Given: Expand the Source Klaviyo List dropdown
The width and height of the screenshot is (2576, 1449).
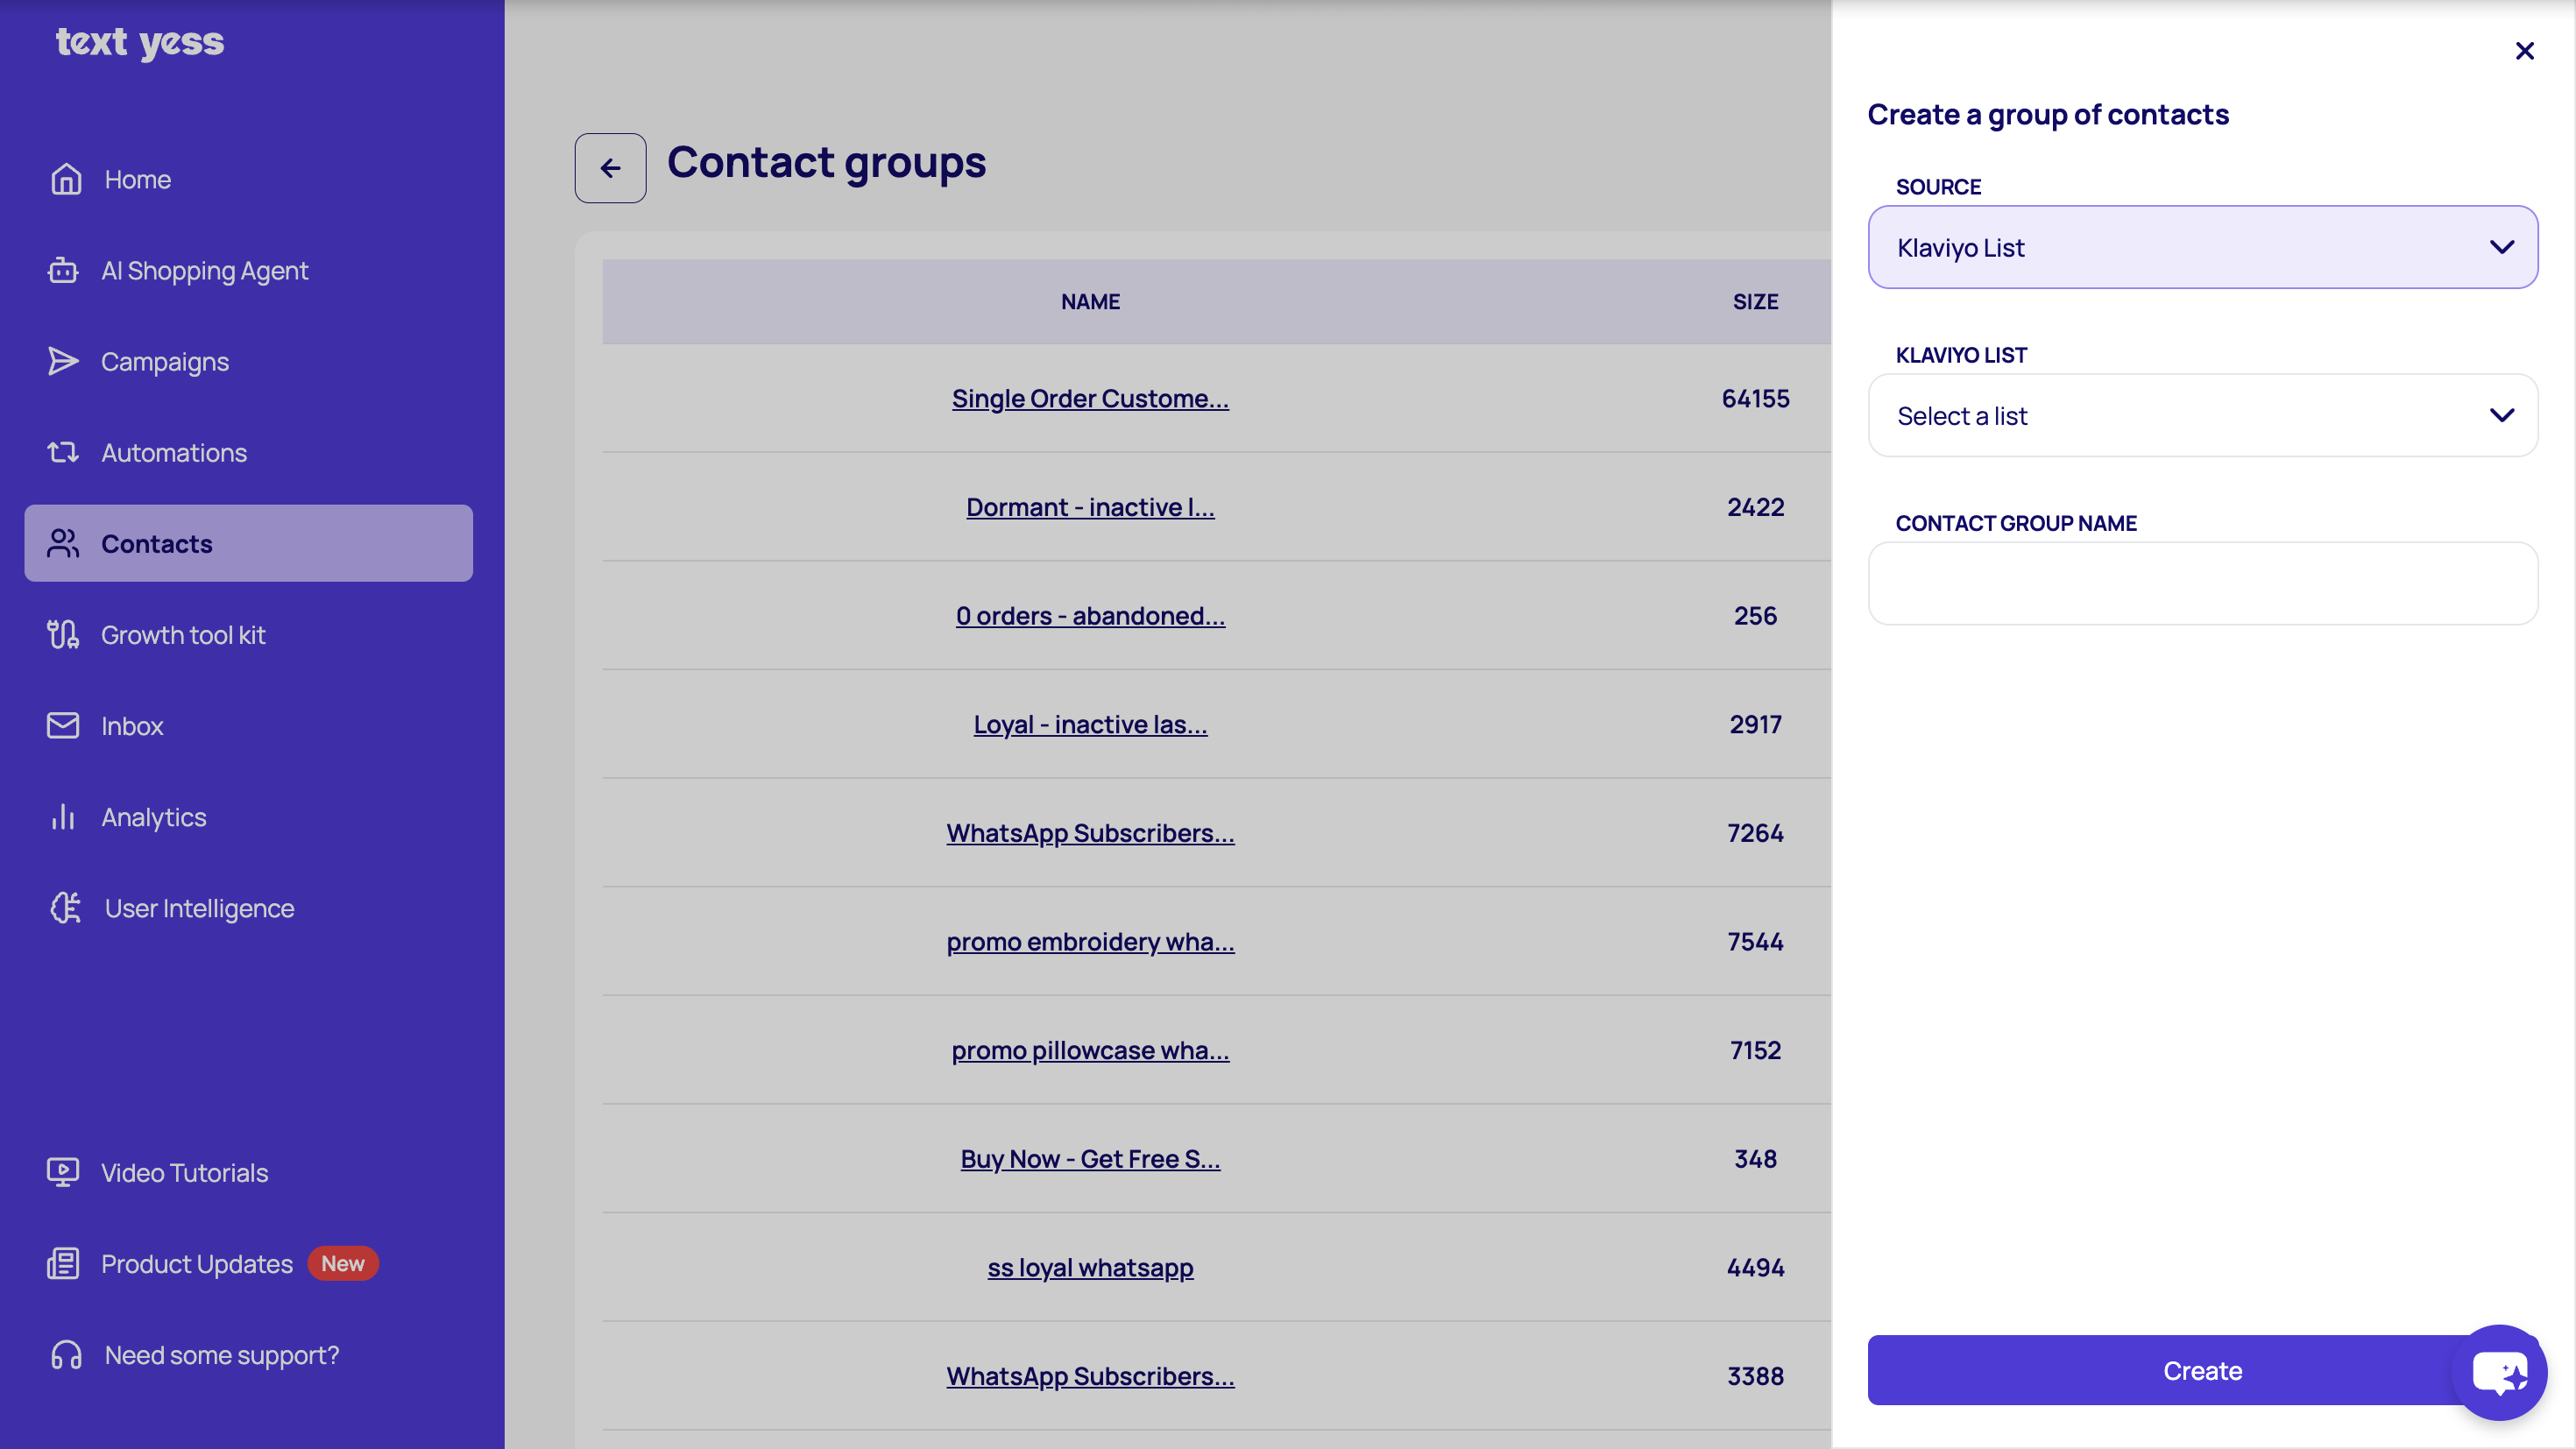Looking at the screenshot, I should (2202, 247).
